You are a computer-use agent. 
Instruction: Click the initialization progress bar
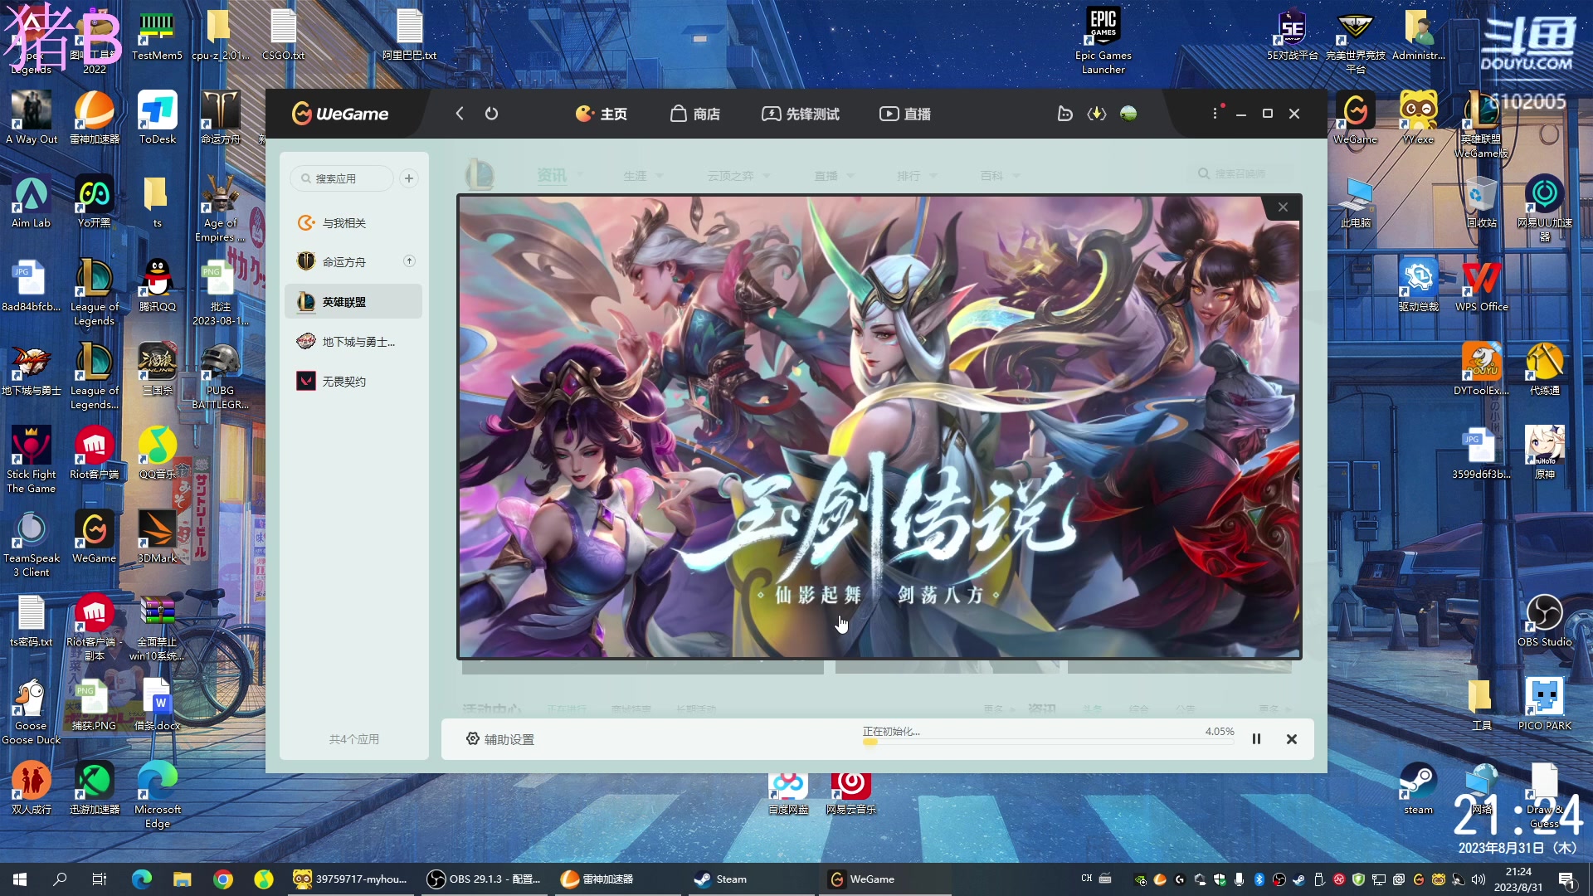pos(1049,743)
